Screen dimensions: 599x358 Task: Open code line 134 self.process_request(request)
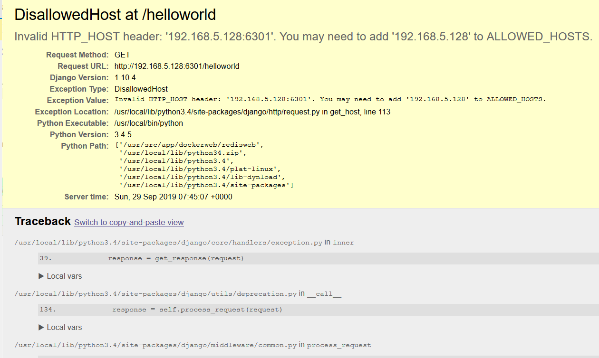tap(319, 310)
